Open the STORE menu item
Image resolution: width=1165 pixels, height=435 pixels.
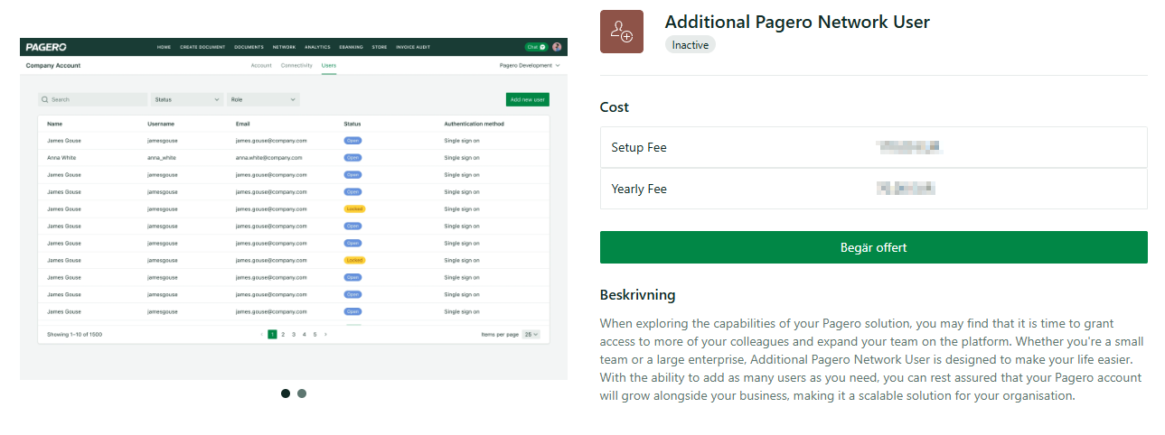point(380,47)
